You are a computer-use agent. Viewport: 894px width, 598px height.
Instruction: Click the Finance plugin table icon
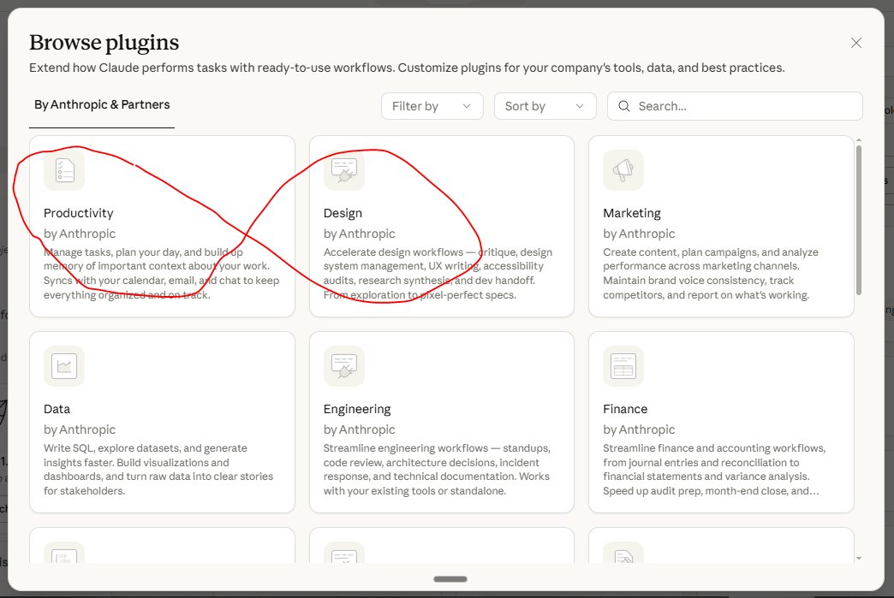623,365
